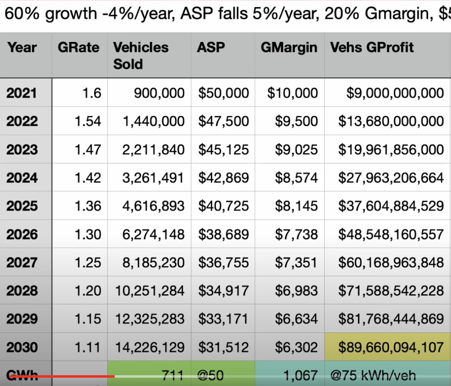451x386 pixels.
Task: Click the red played portion of progress bar
Action: (x=62, y=376)
